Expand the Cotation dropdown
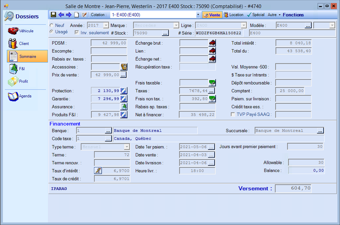 pyautogui.click(x=198, y=15)
